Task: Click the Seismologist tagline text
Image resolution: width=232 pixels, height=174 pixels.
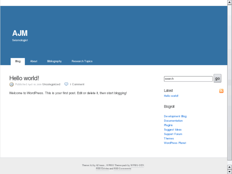Action: click(20, 40)
